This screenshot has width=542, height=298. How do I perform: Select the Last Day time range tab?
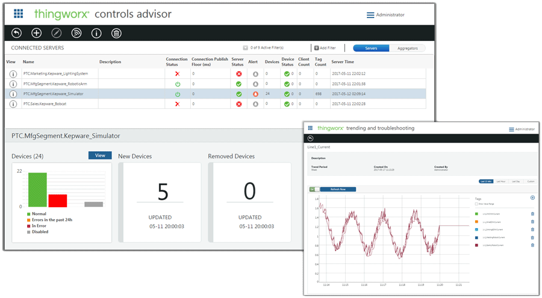(x=516, y=181)
